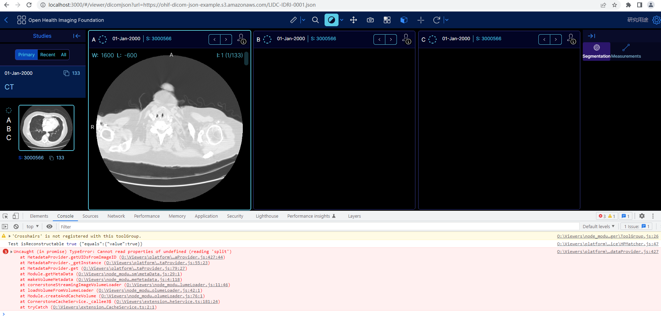Navigate to next series in viewport A
This screenshot has width=661, height=327.
pyautogui.click(x=226, y=39)
